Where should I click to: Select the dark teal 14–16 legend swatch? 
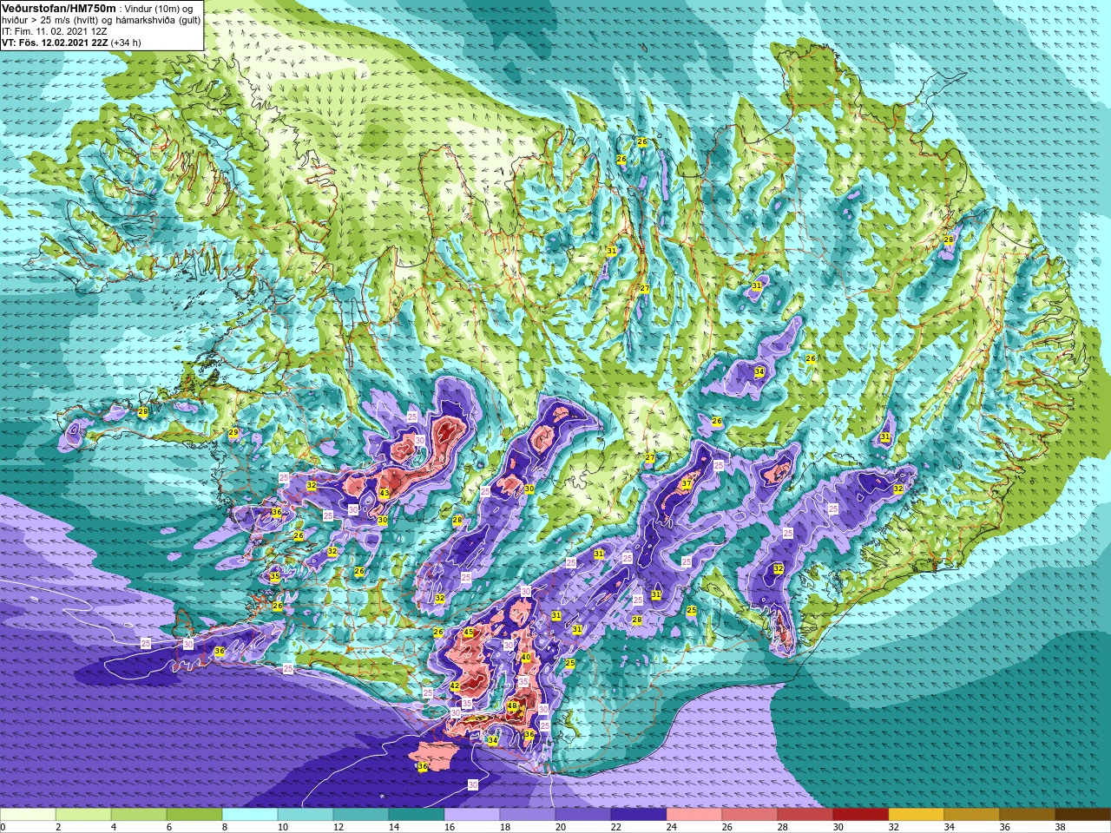pyautogui.click(x=417, y=815)
